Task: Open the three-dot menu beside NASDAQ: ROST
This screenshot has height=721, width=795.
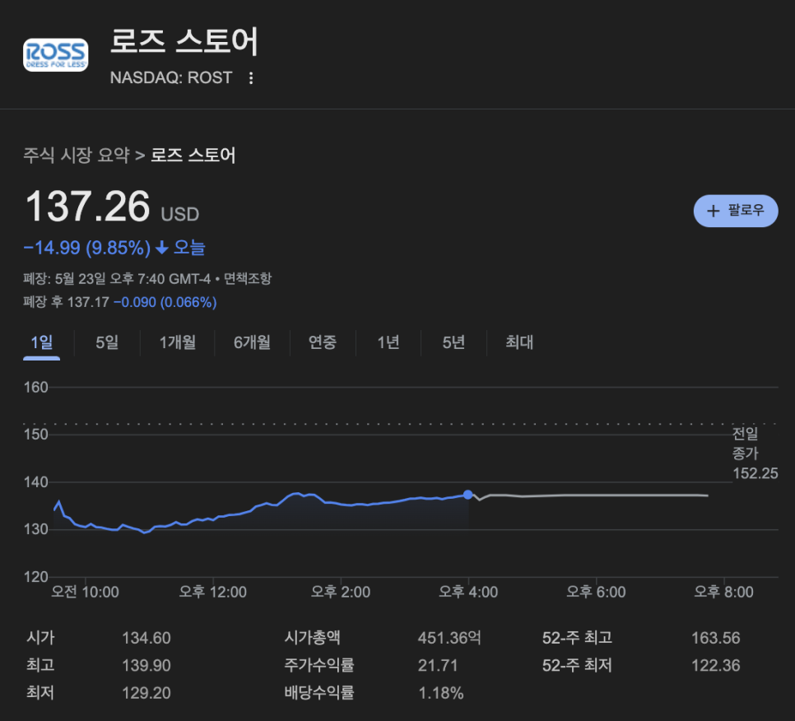Action: (x=251, y=78)
